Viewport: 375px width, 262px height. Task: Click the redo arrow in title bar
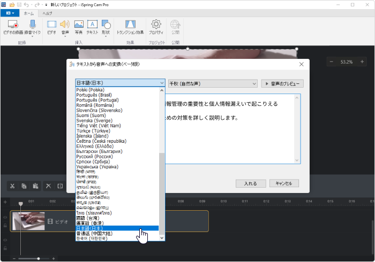[37, 4]
